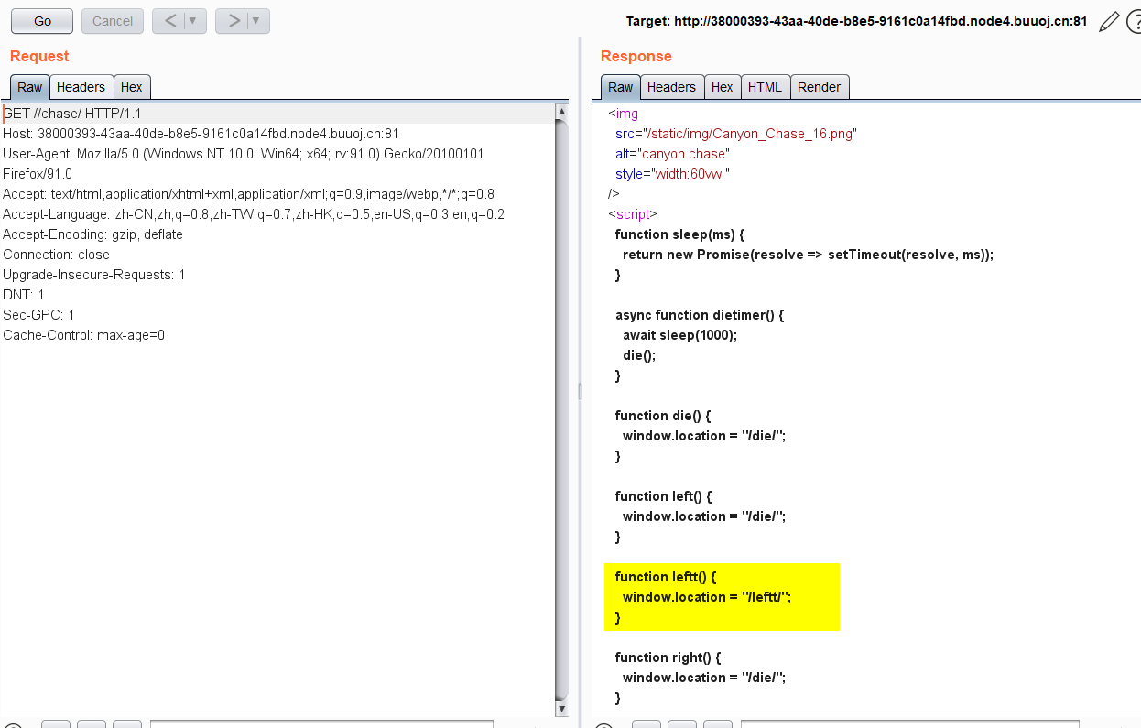Show the Request Hex tab
This screenshot has width=1141, height=728.
(132, 87)
